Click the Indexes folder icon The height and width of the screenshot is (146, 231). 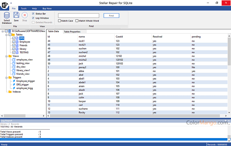click(10, 92)
